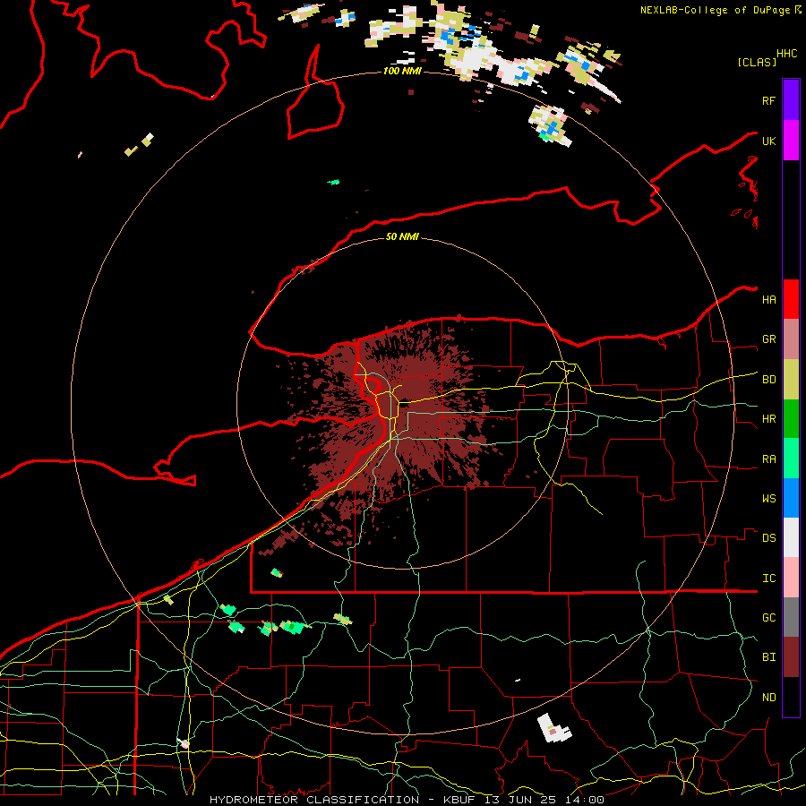
Task: Click the BD legend label
Action: click(768, 380)
